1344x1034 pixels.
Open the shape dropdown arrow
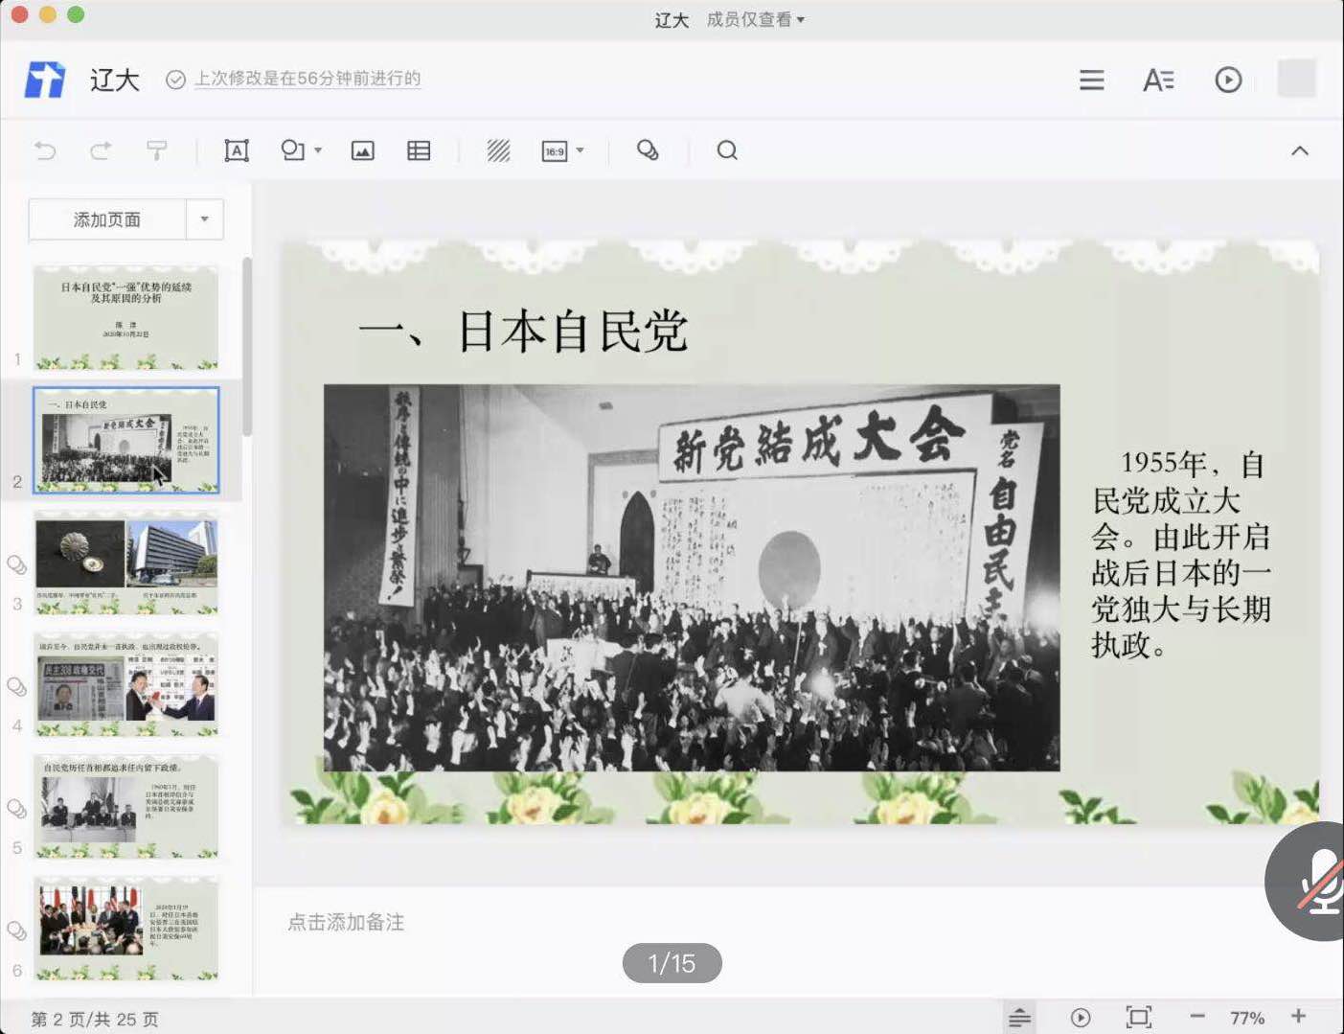pyautogui.click(x=318, y=150)
